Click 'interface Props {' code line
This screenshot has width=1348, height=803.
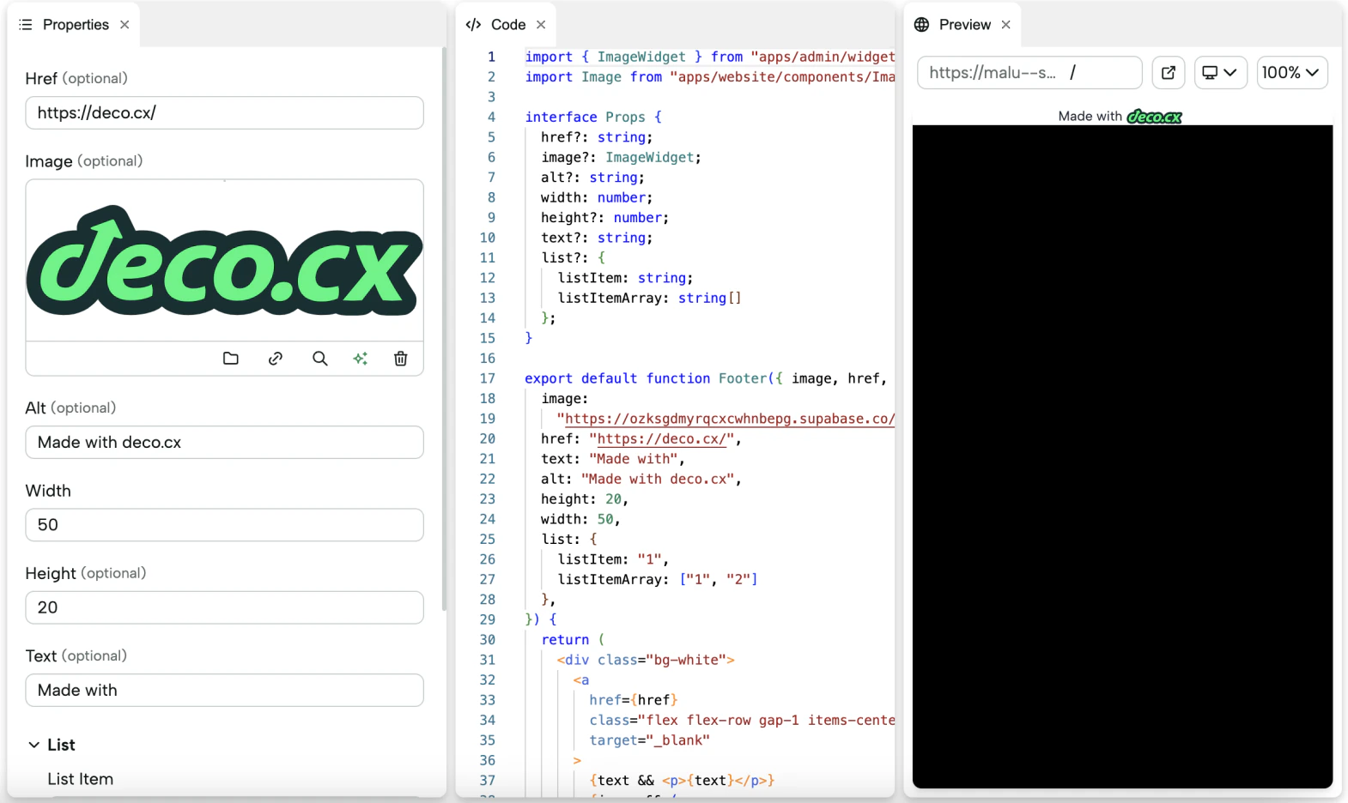[593, 117]
